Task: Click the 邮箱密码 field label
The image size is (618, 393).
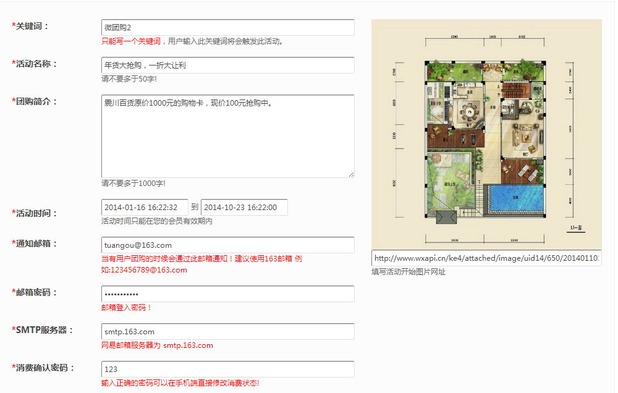Action: tap(36, 292)
